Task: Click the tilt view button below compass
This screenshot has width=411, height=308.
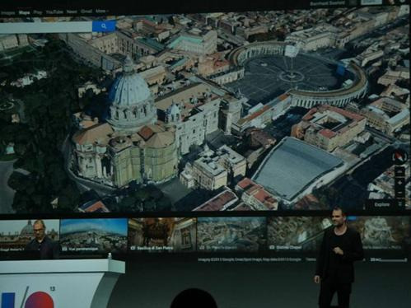Action: [399, 171]
